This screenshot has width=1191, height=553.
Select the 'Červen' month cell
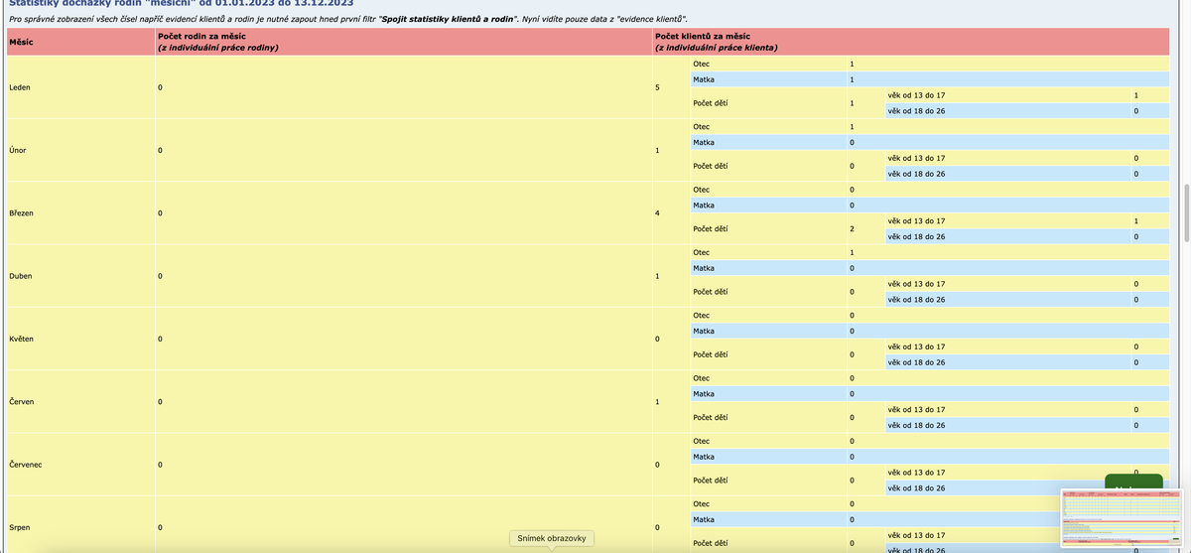point(22,401)
